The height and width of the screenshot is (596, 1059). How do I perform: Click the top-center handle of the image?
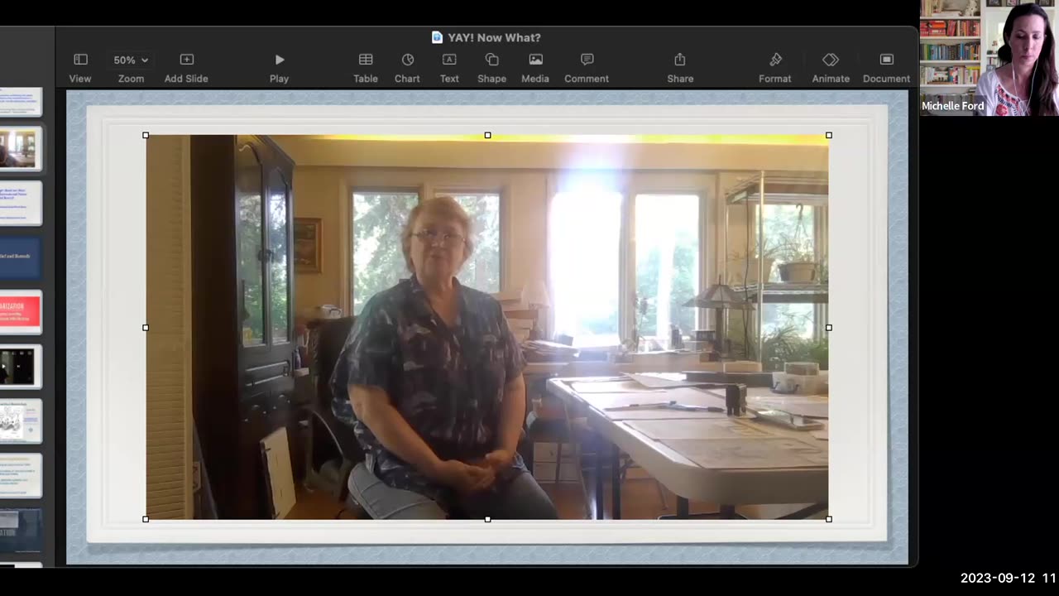click(487, 135)
